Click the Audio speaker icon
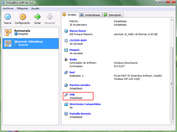The image size is (177, 132). [66, 59]
